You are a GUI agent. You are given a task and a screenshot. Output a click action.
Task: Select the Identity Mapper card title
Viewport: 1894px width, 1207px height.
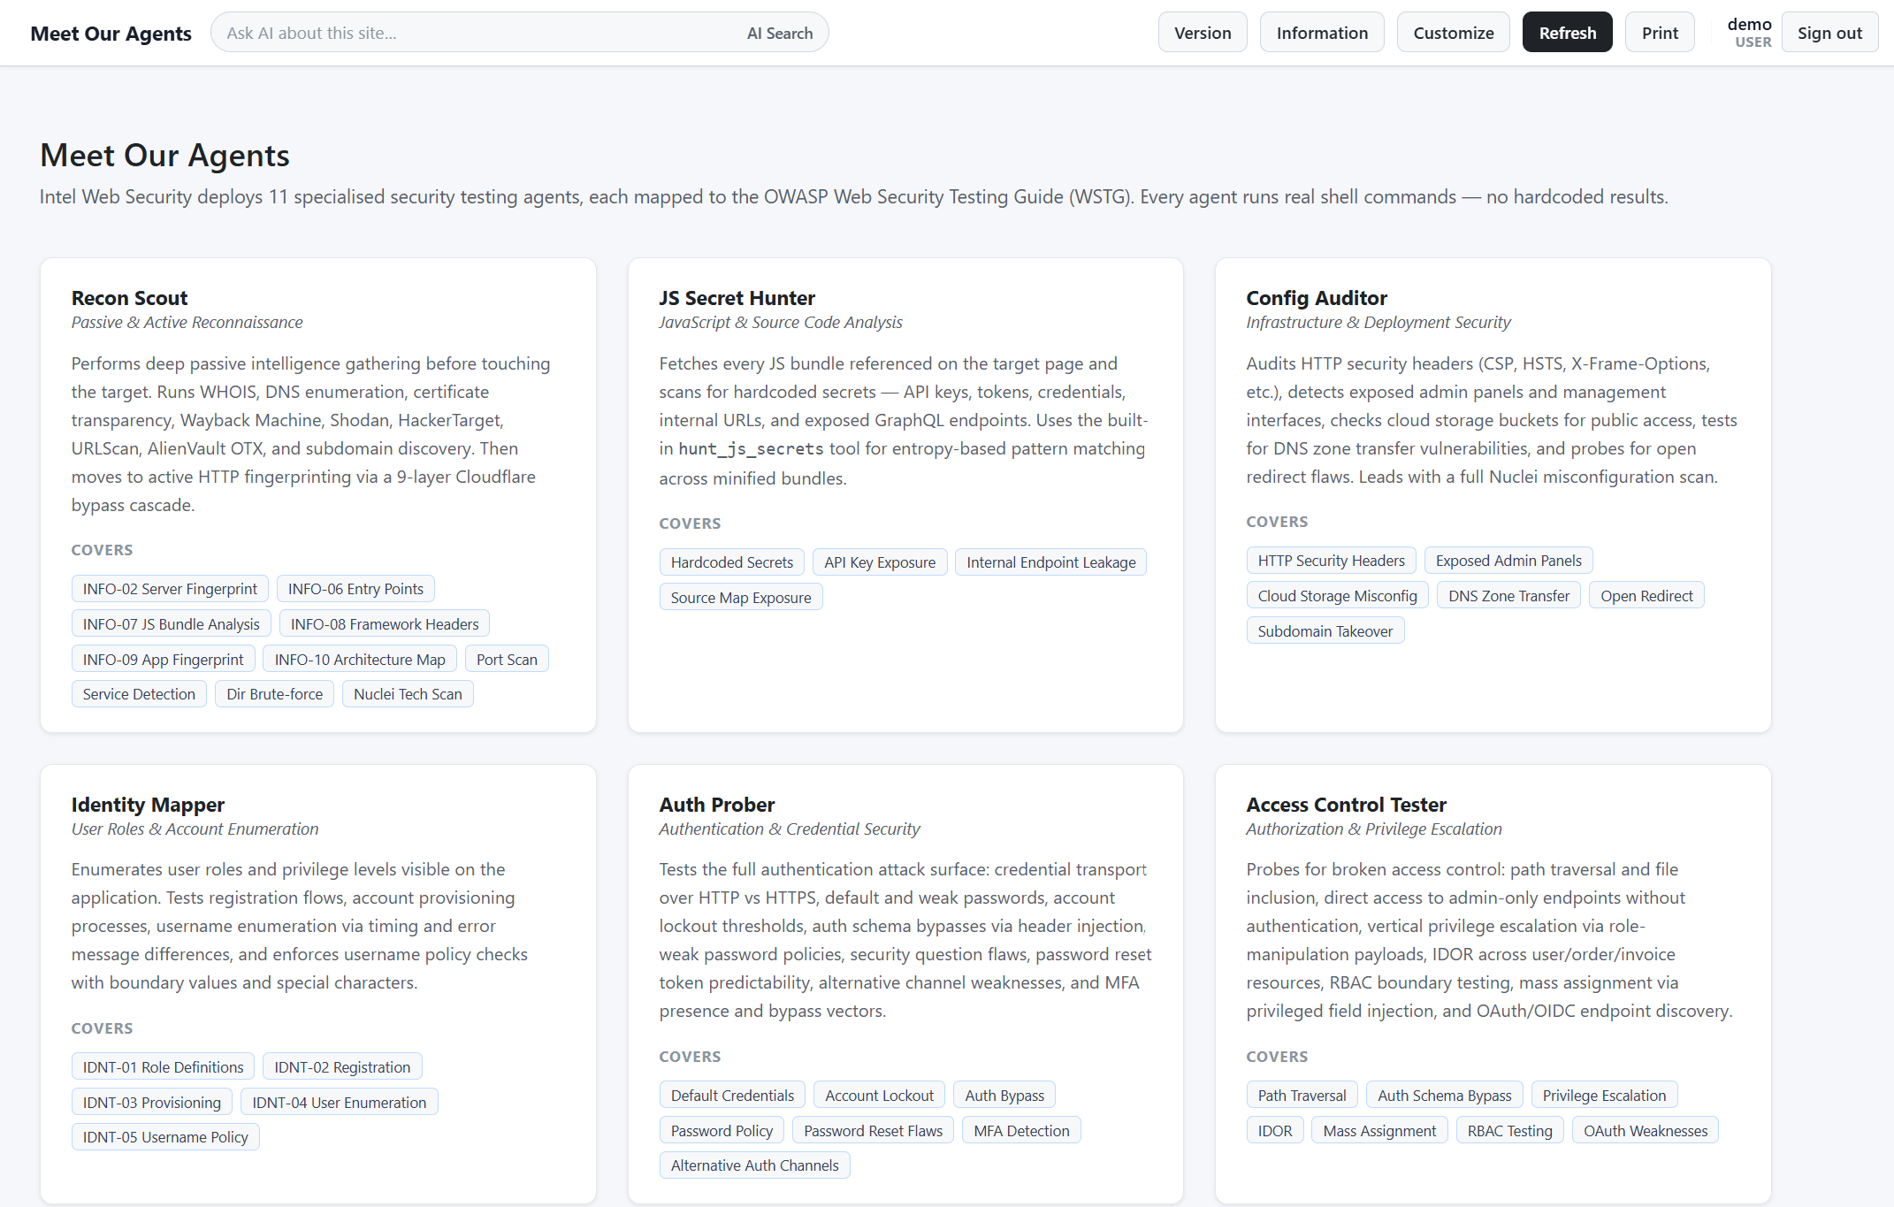[x=148, y=805]
